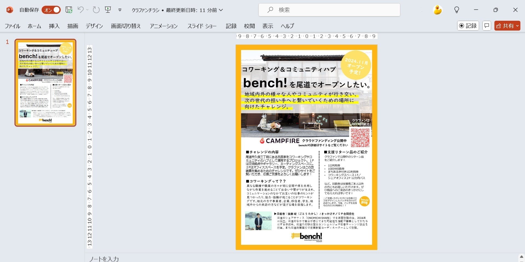Viewport: 525px width, 262px height.
Task: Click the クラファンは8月30日まで caption
Action: [361, 122]
